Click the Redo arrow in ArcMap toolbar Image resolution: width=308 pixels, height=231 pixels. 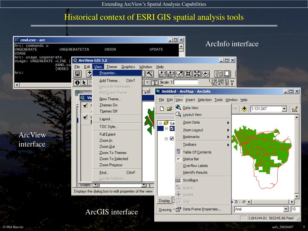click(x=235, y=109)
